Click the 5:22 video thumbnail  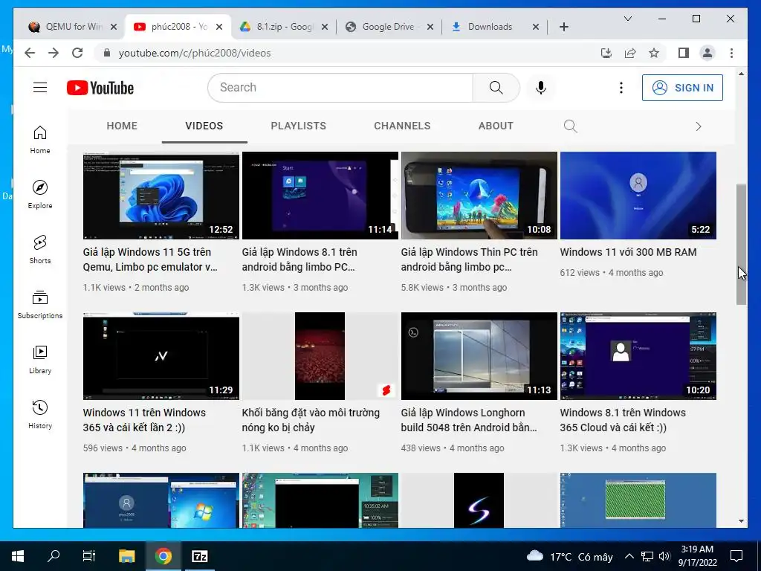[x=638, y=196]
